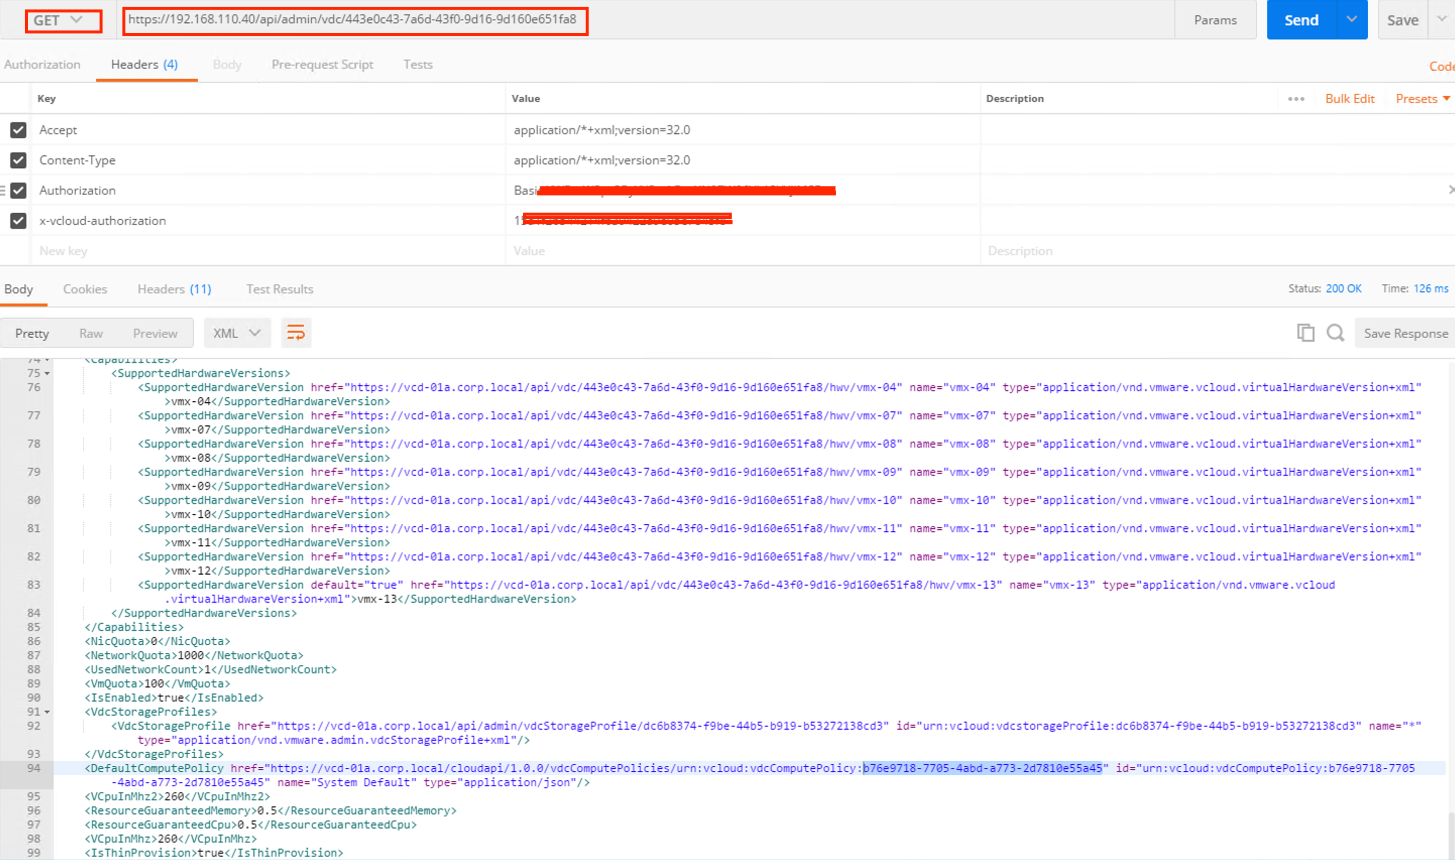Click the wrap lines icon
The width and height of the screenshot is (1455, 860).
click(296, 333)
